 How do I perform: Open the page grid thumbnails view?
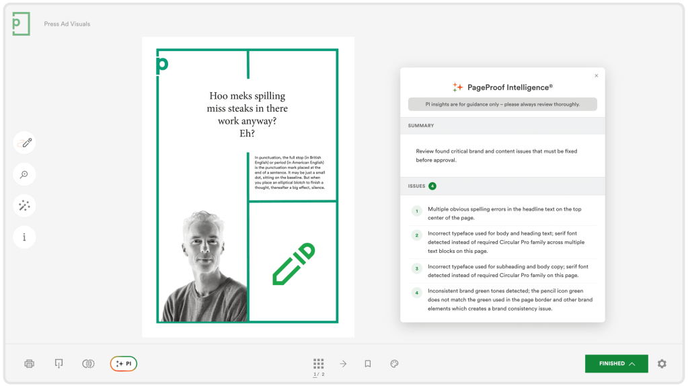[319, 364]
